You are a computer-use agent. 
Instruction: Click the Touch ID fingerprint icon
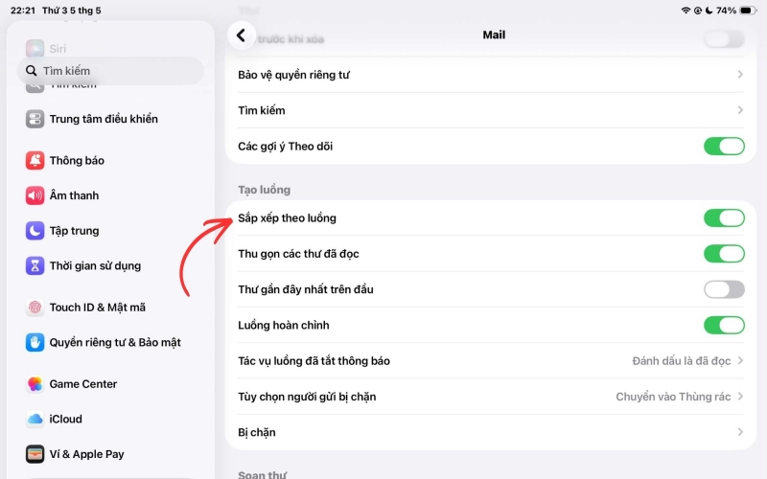(x=35, y=308)
